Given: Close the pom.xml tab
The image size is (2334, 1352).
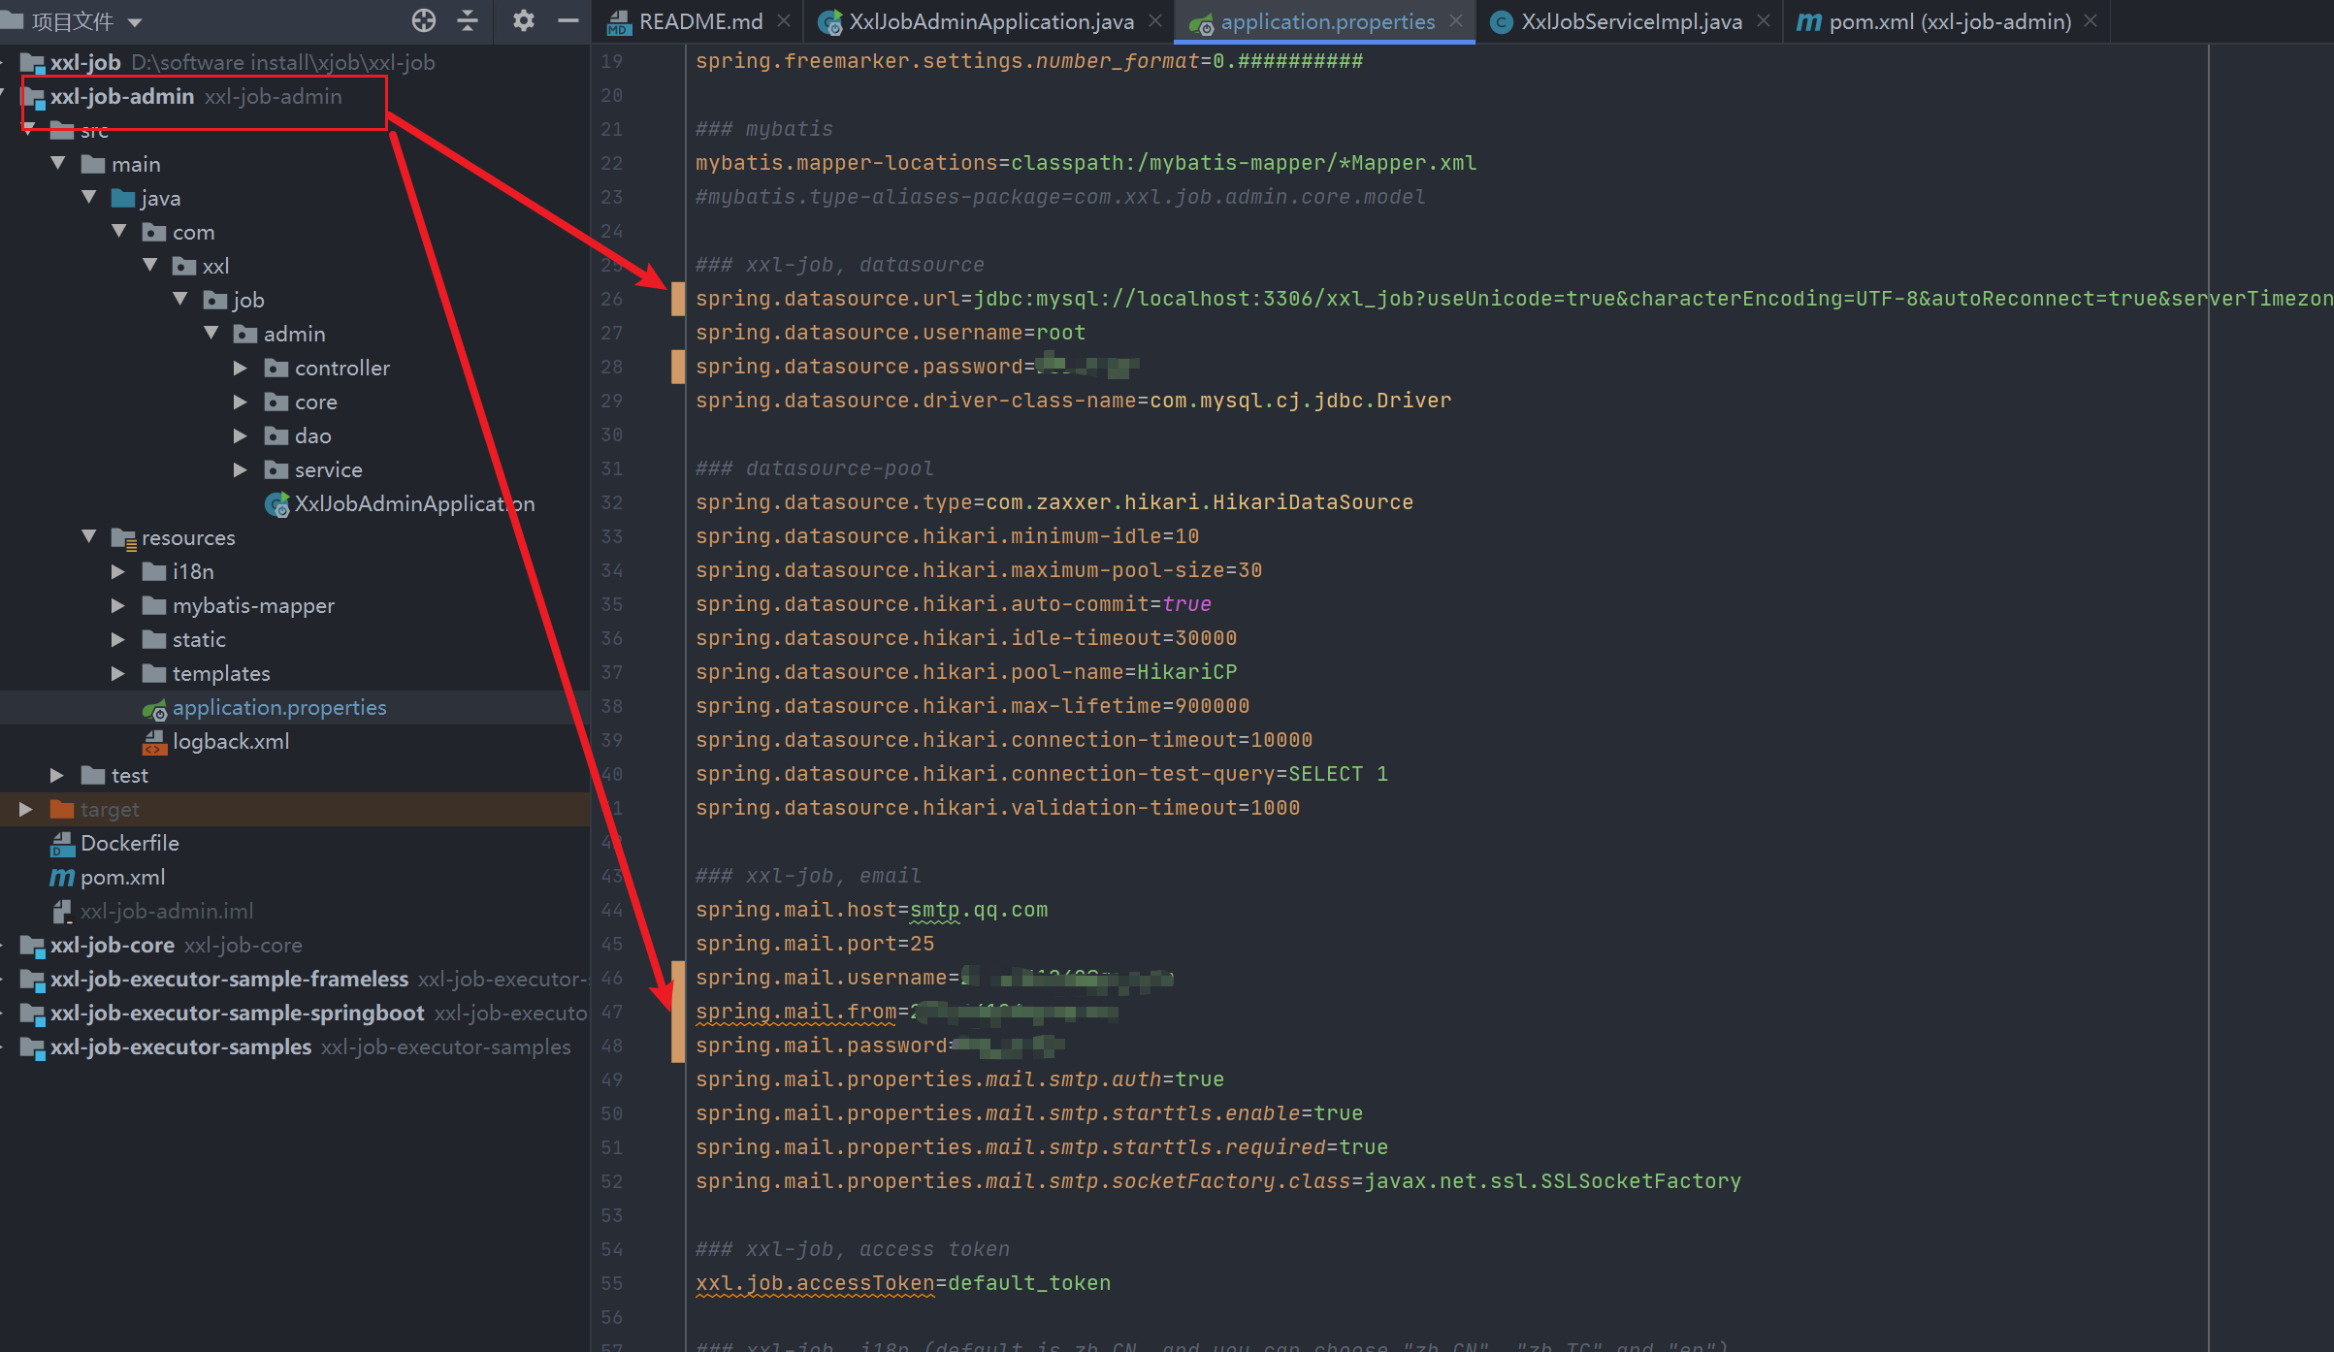Looking at the screenshot, I should [x=2091, y=20].
